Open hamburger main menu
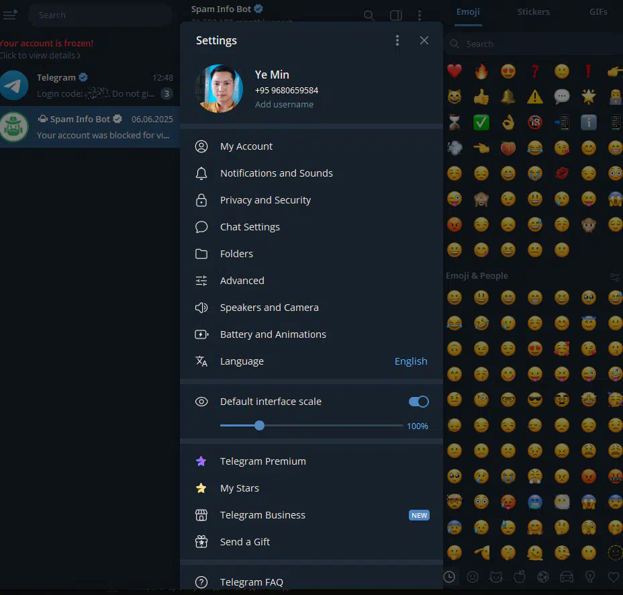 coord(10,15)
